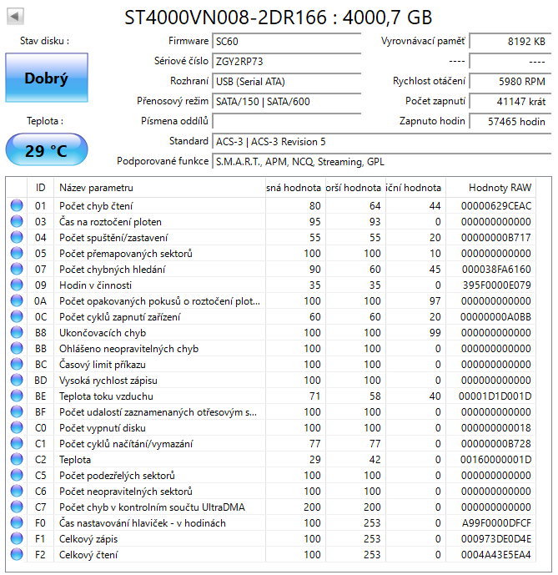
Task: Click status orb for Vysoká rychlost zápisu
Action: coord(17,380)
